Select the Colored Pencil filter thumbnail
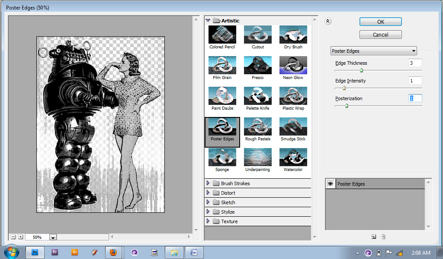 coord(222,35)
